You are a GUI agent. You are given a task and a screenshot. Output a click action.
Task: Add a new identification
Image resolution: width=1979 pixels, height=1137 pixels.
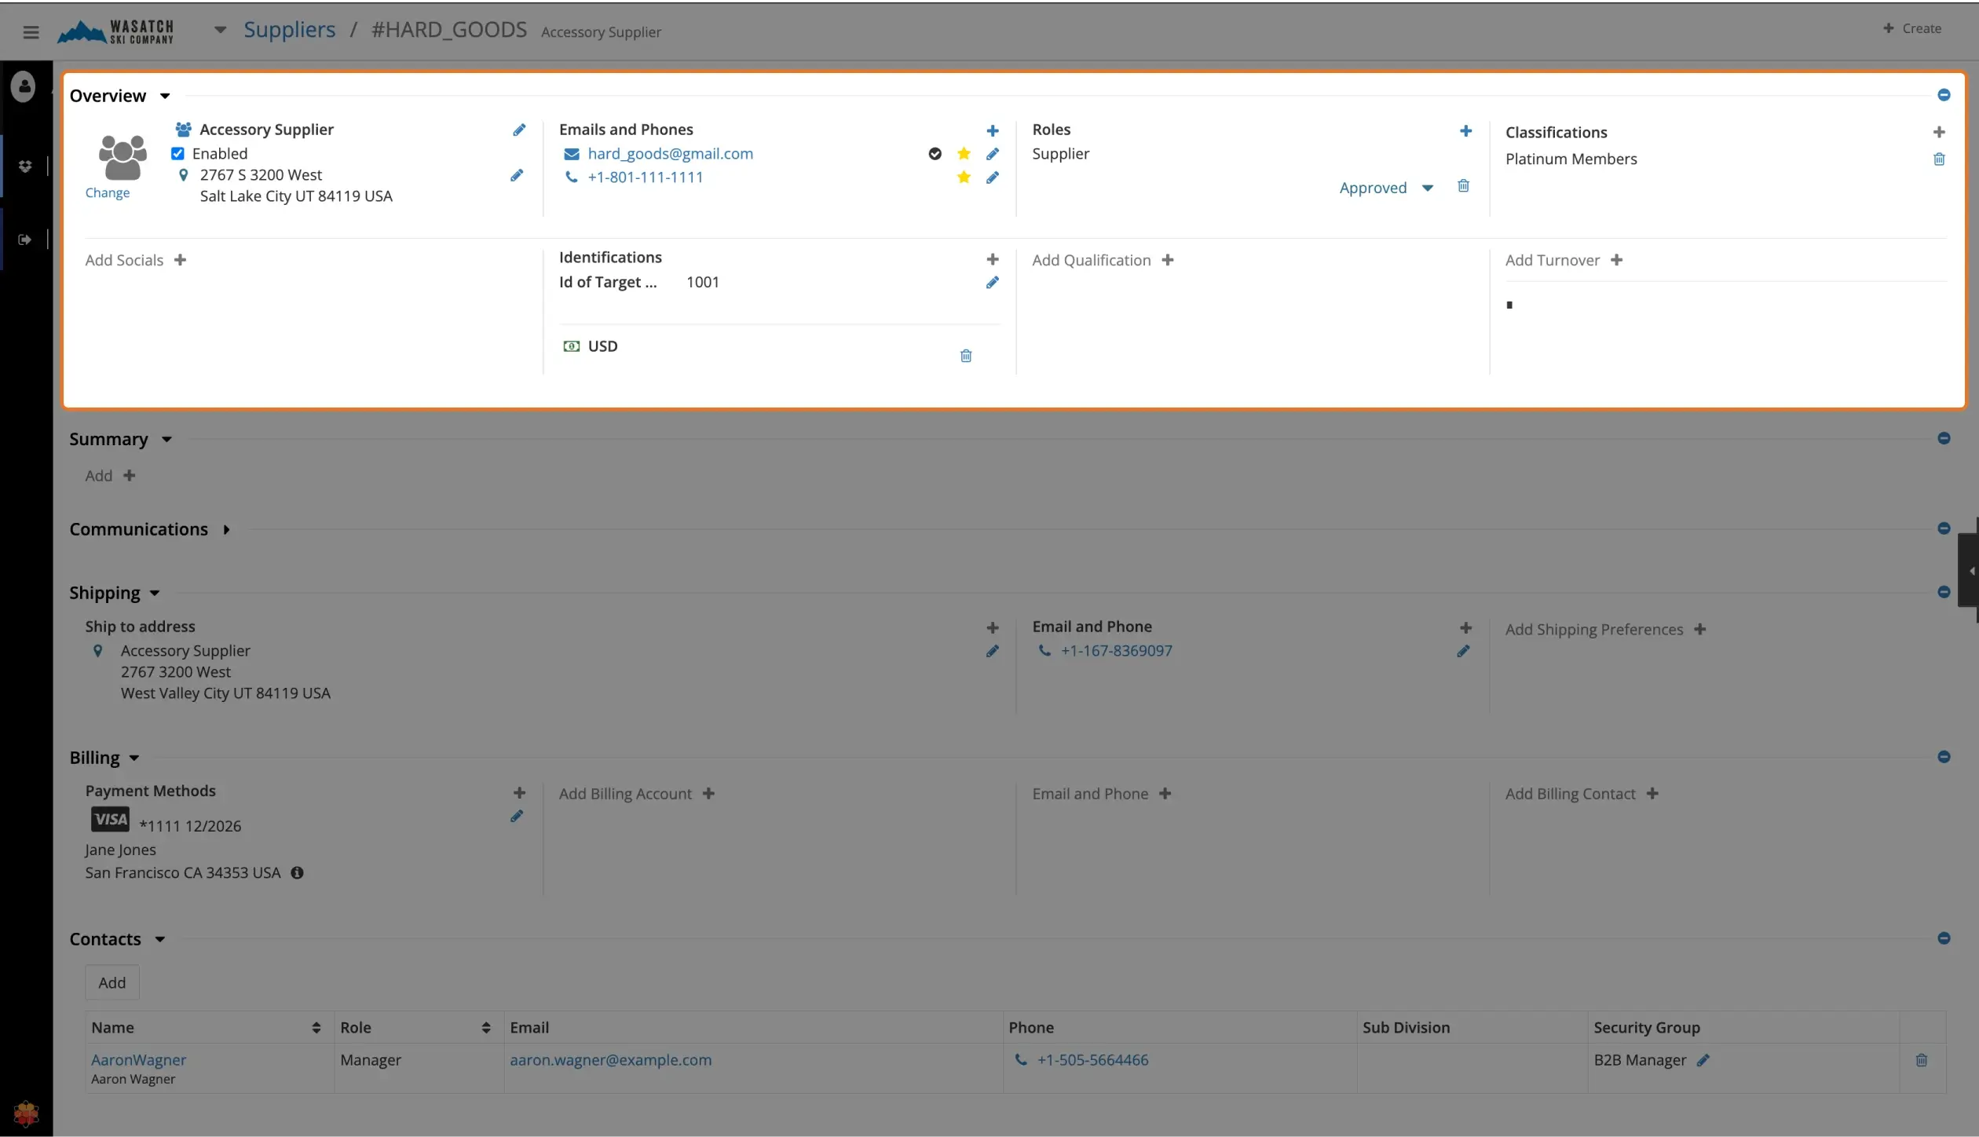993,259
